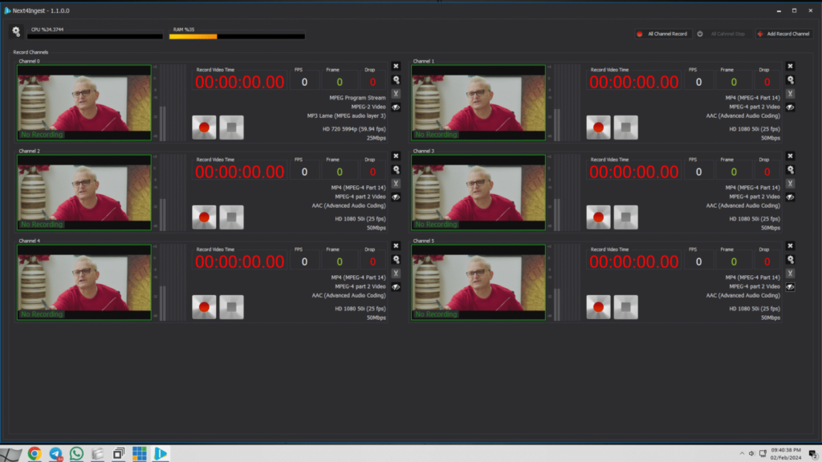Start recording on Channel 5
822x462 pixels.
tap(598, 306)
